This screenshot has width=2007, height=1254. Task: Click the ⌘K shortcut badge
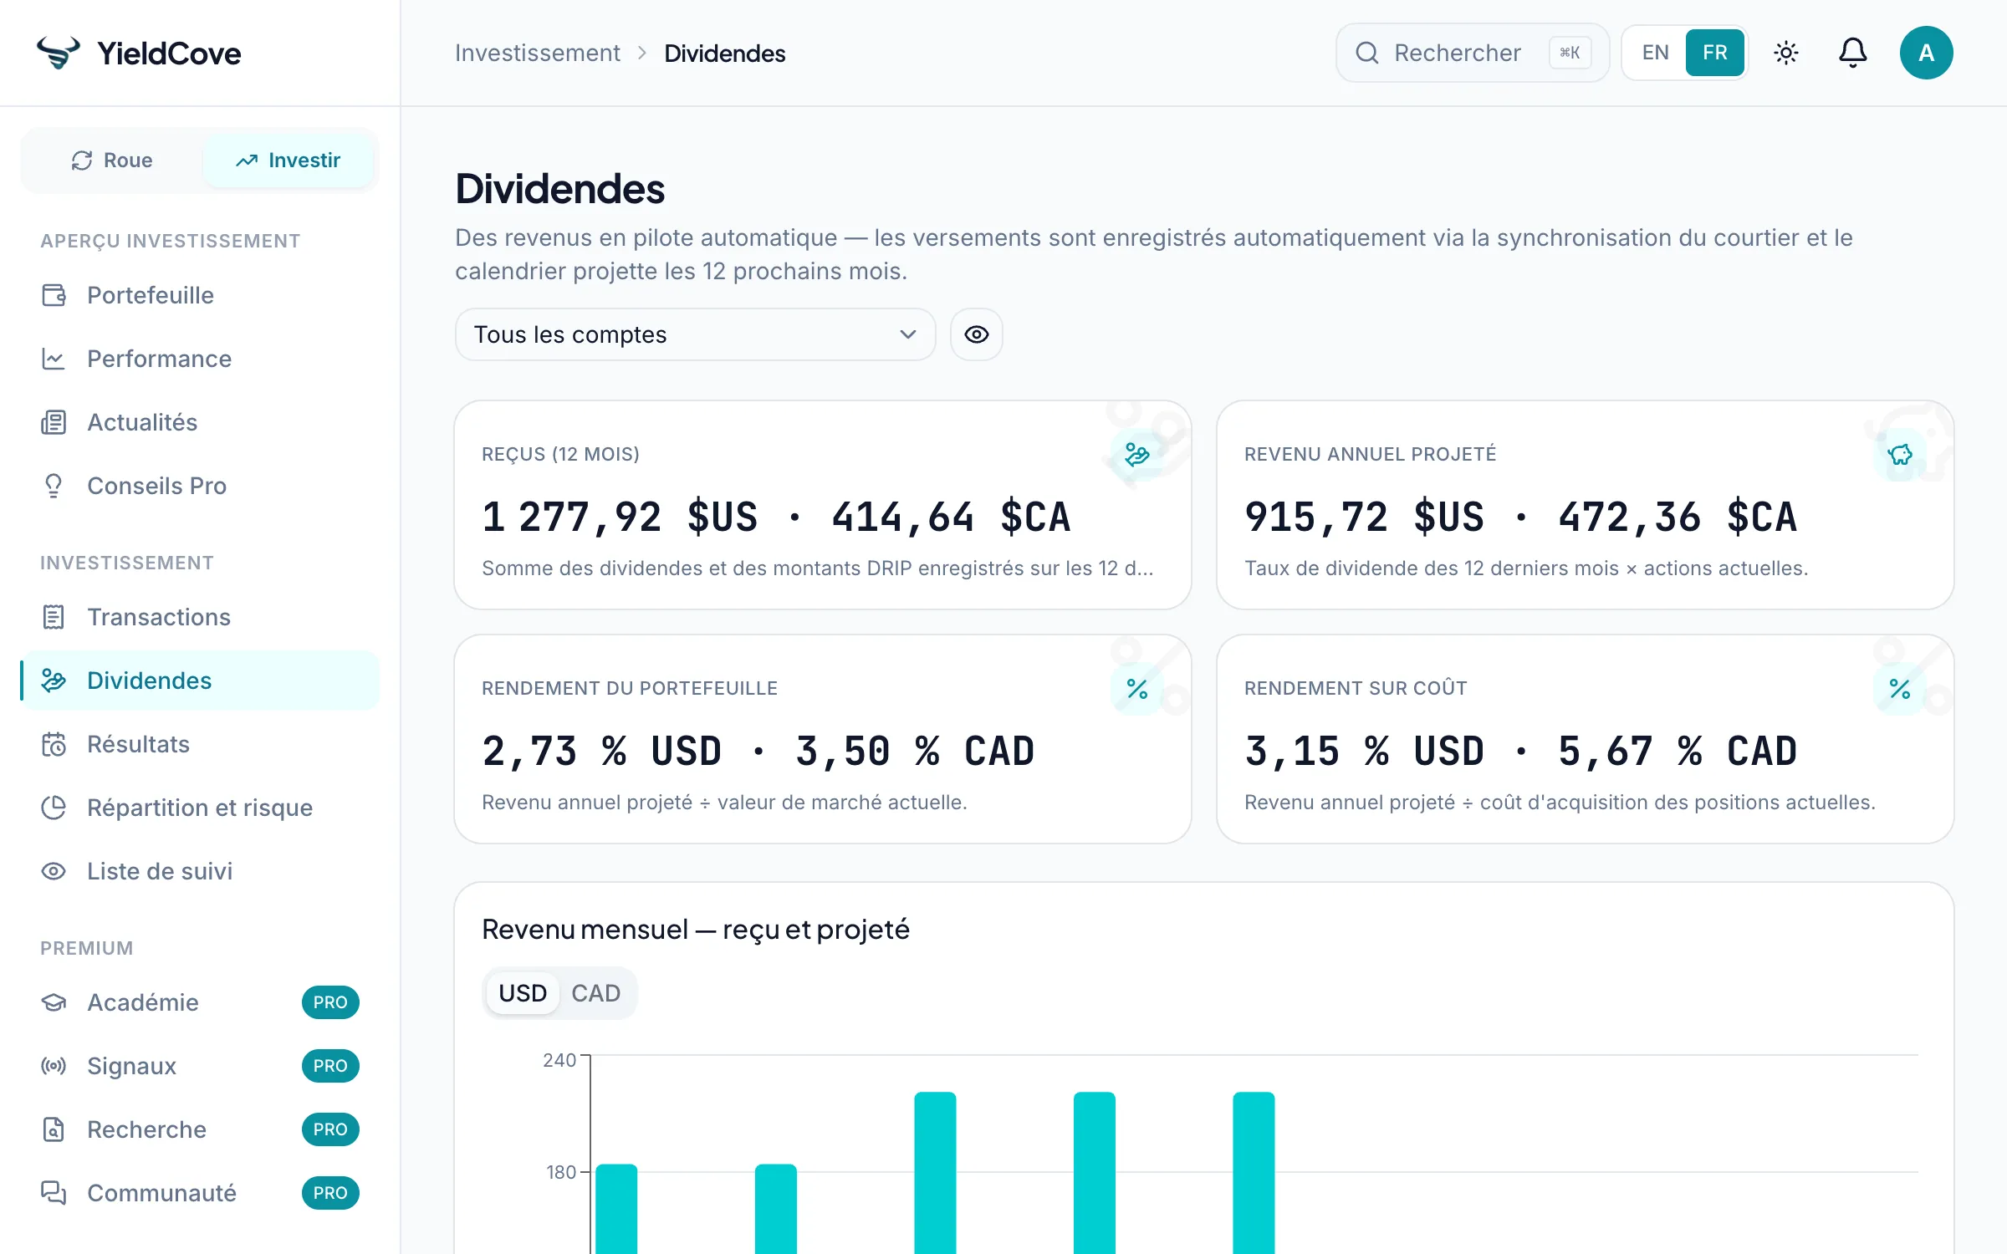(1570, 53)
